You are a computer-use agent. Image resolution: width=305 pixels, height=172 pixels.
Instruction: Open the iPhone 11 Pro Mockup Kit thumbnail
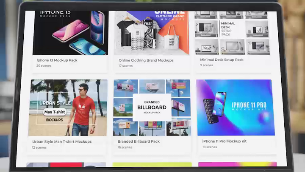coord(236,107)
